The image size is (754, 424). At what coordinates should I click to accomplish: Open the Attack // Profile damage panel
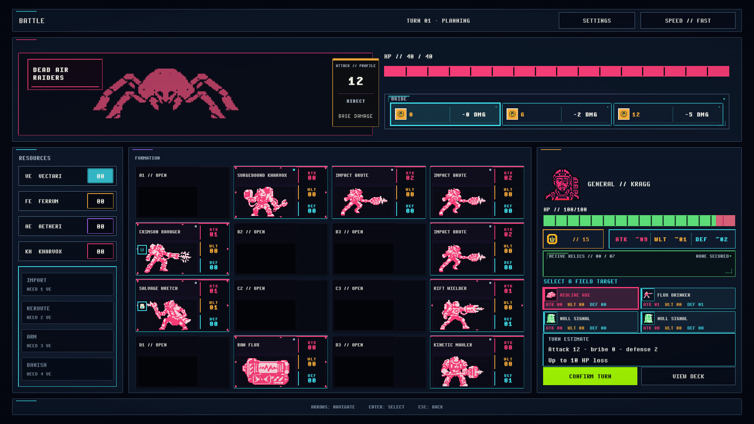tap(356, 93)
